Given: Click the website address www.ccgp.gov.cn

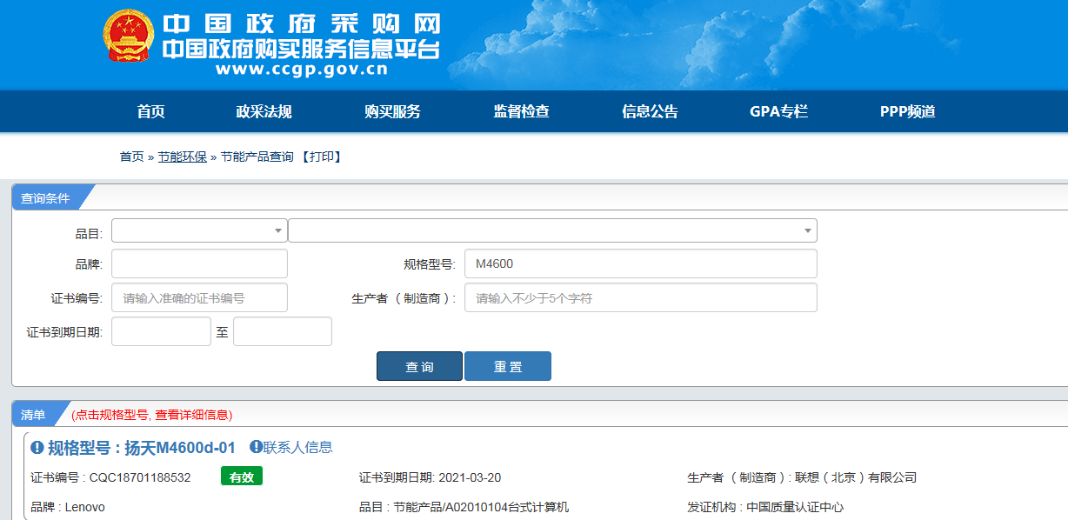Looking at the screenshot, I should 302,70.
